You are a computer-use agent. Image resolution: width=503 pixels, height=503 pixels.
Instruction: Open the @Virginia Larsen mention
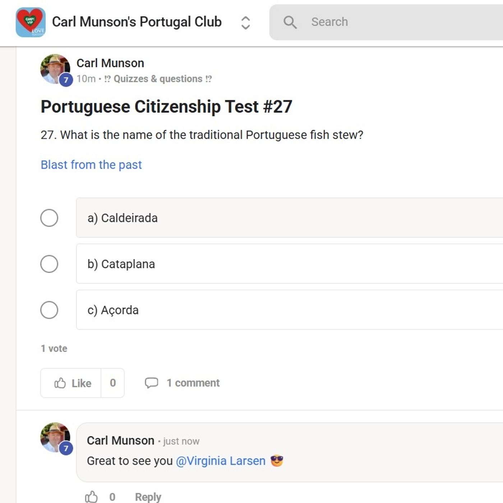tap(221, 461)
